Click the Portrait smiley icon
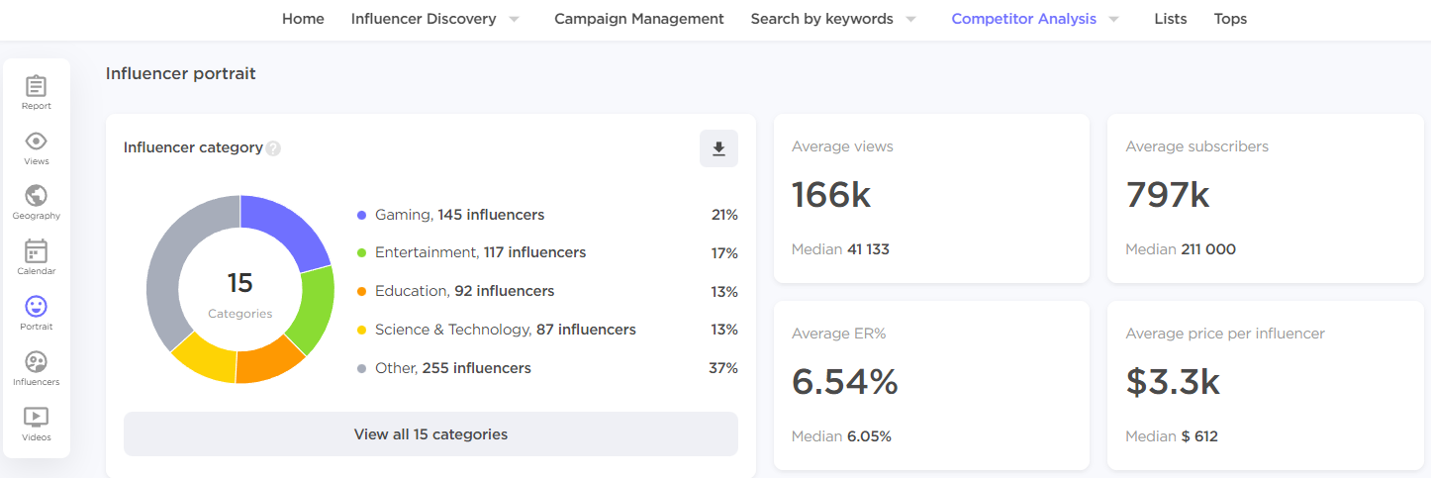The image size is (1431, 478). point(36,313)
